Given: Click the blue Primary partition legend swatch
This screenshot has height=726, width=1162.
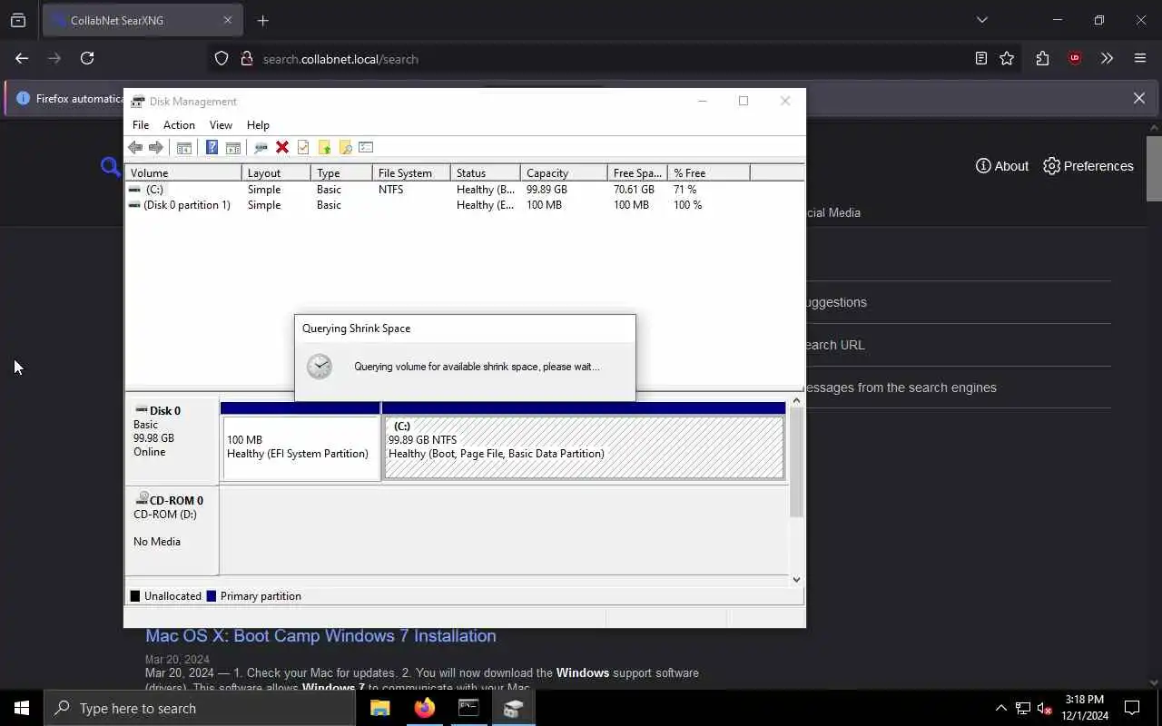Looking at the screenshot, I should [x=212, y=596].
